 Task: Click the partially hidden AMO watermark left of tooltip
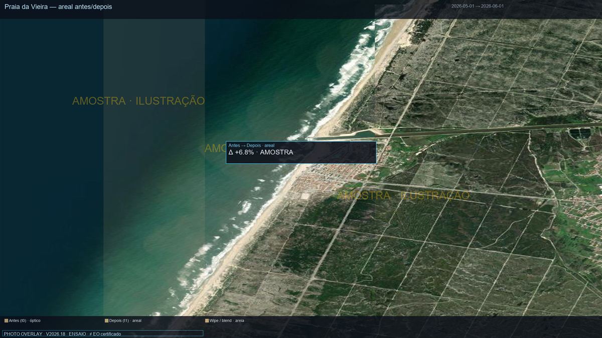point(215,148)
